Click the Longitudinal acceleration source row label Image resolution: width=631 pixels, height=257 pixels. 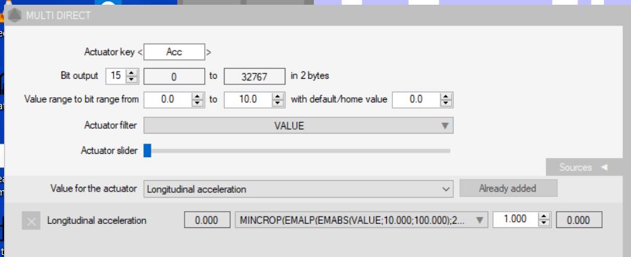[97, 221]
